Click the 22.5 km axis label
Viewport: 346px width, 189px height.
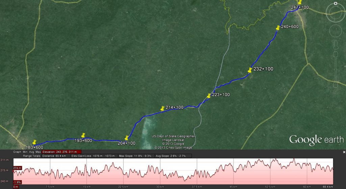[x=123, y=187]
